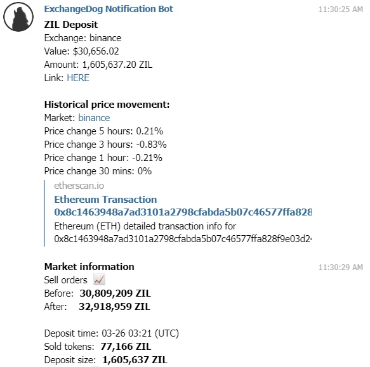Open the binance market link
Image resolution: width=370 pixels, height=367 pixels.
pos(94,118)
